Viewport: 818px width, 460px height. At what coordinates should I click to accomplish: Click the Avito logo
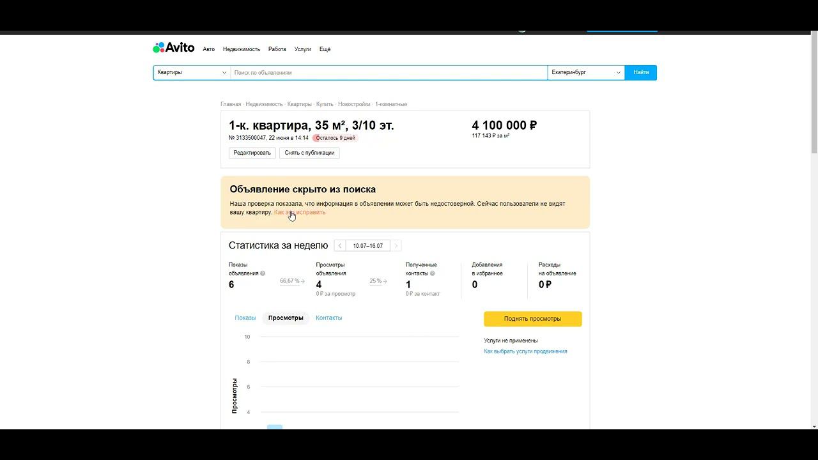pos(173,48)
